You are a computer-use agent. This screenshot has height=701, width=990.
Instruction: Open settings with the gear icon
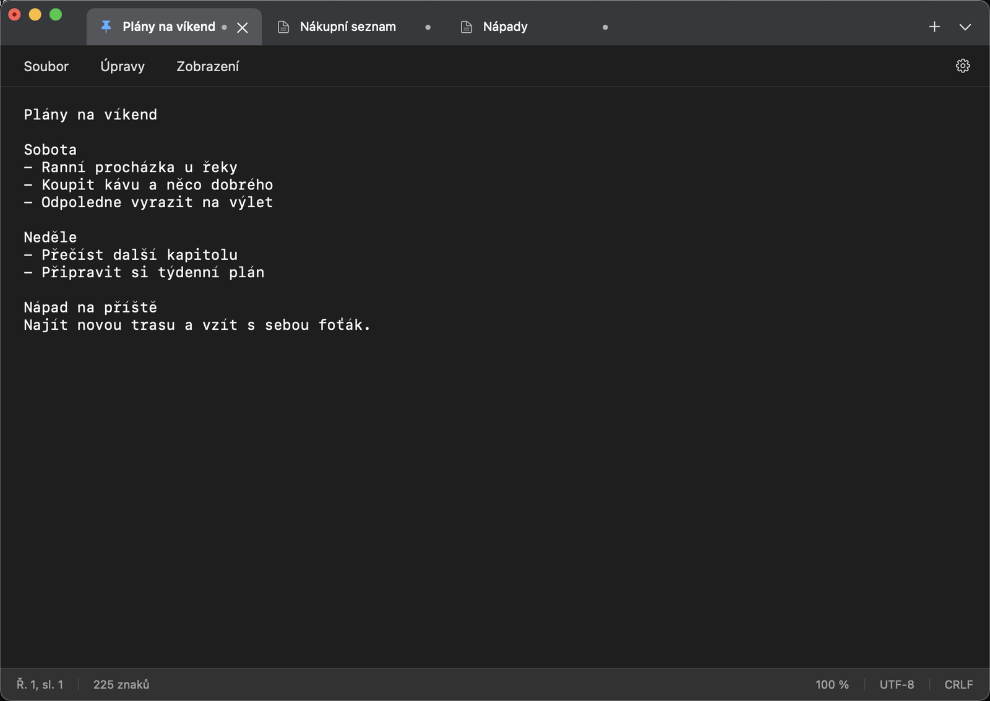(x=963, y=66)
